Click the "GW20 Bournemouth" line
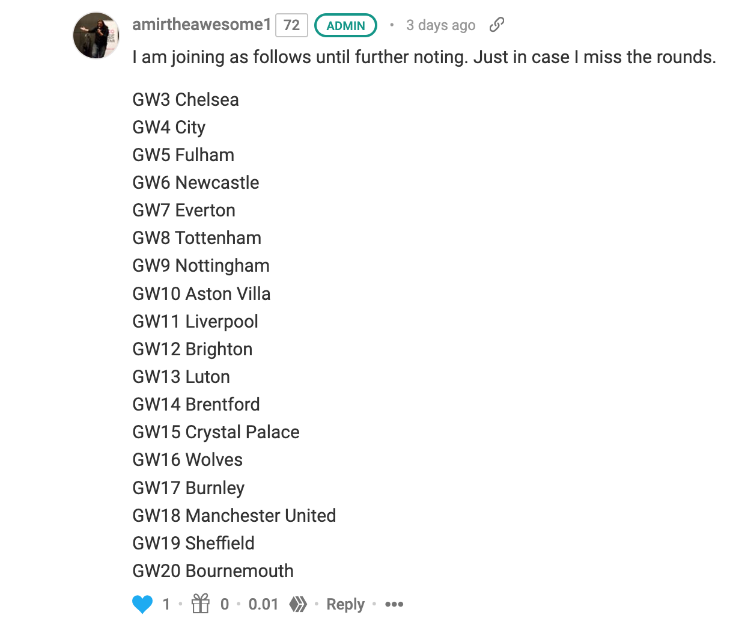The width and height of the screenshot is (733, 630). coord(213,571)
